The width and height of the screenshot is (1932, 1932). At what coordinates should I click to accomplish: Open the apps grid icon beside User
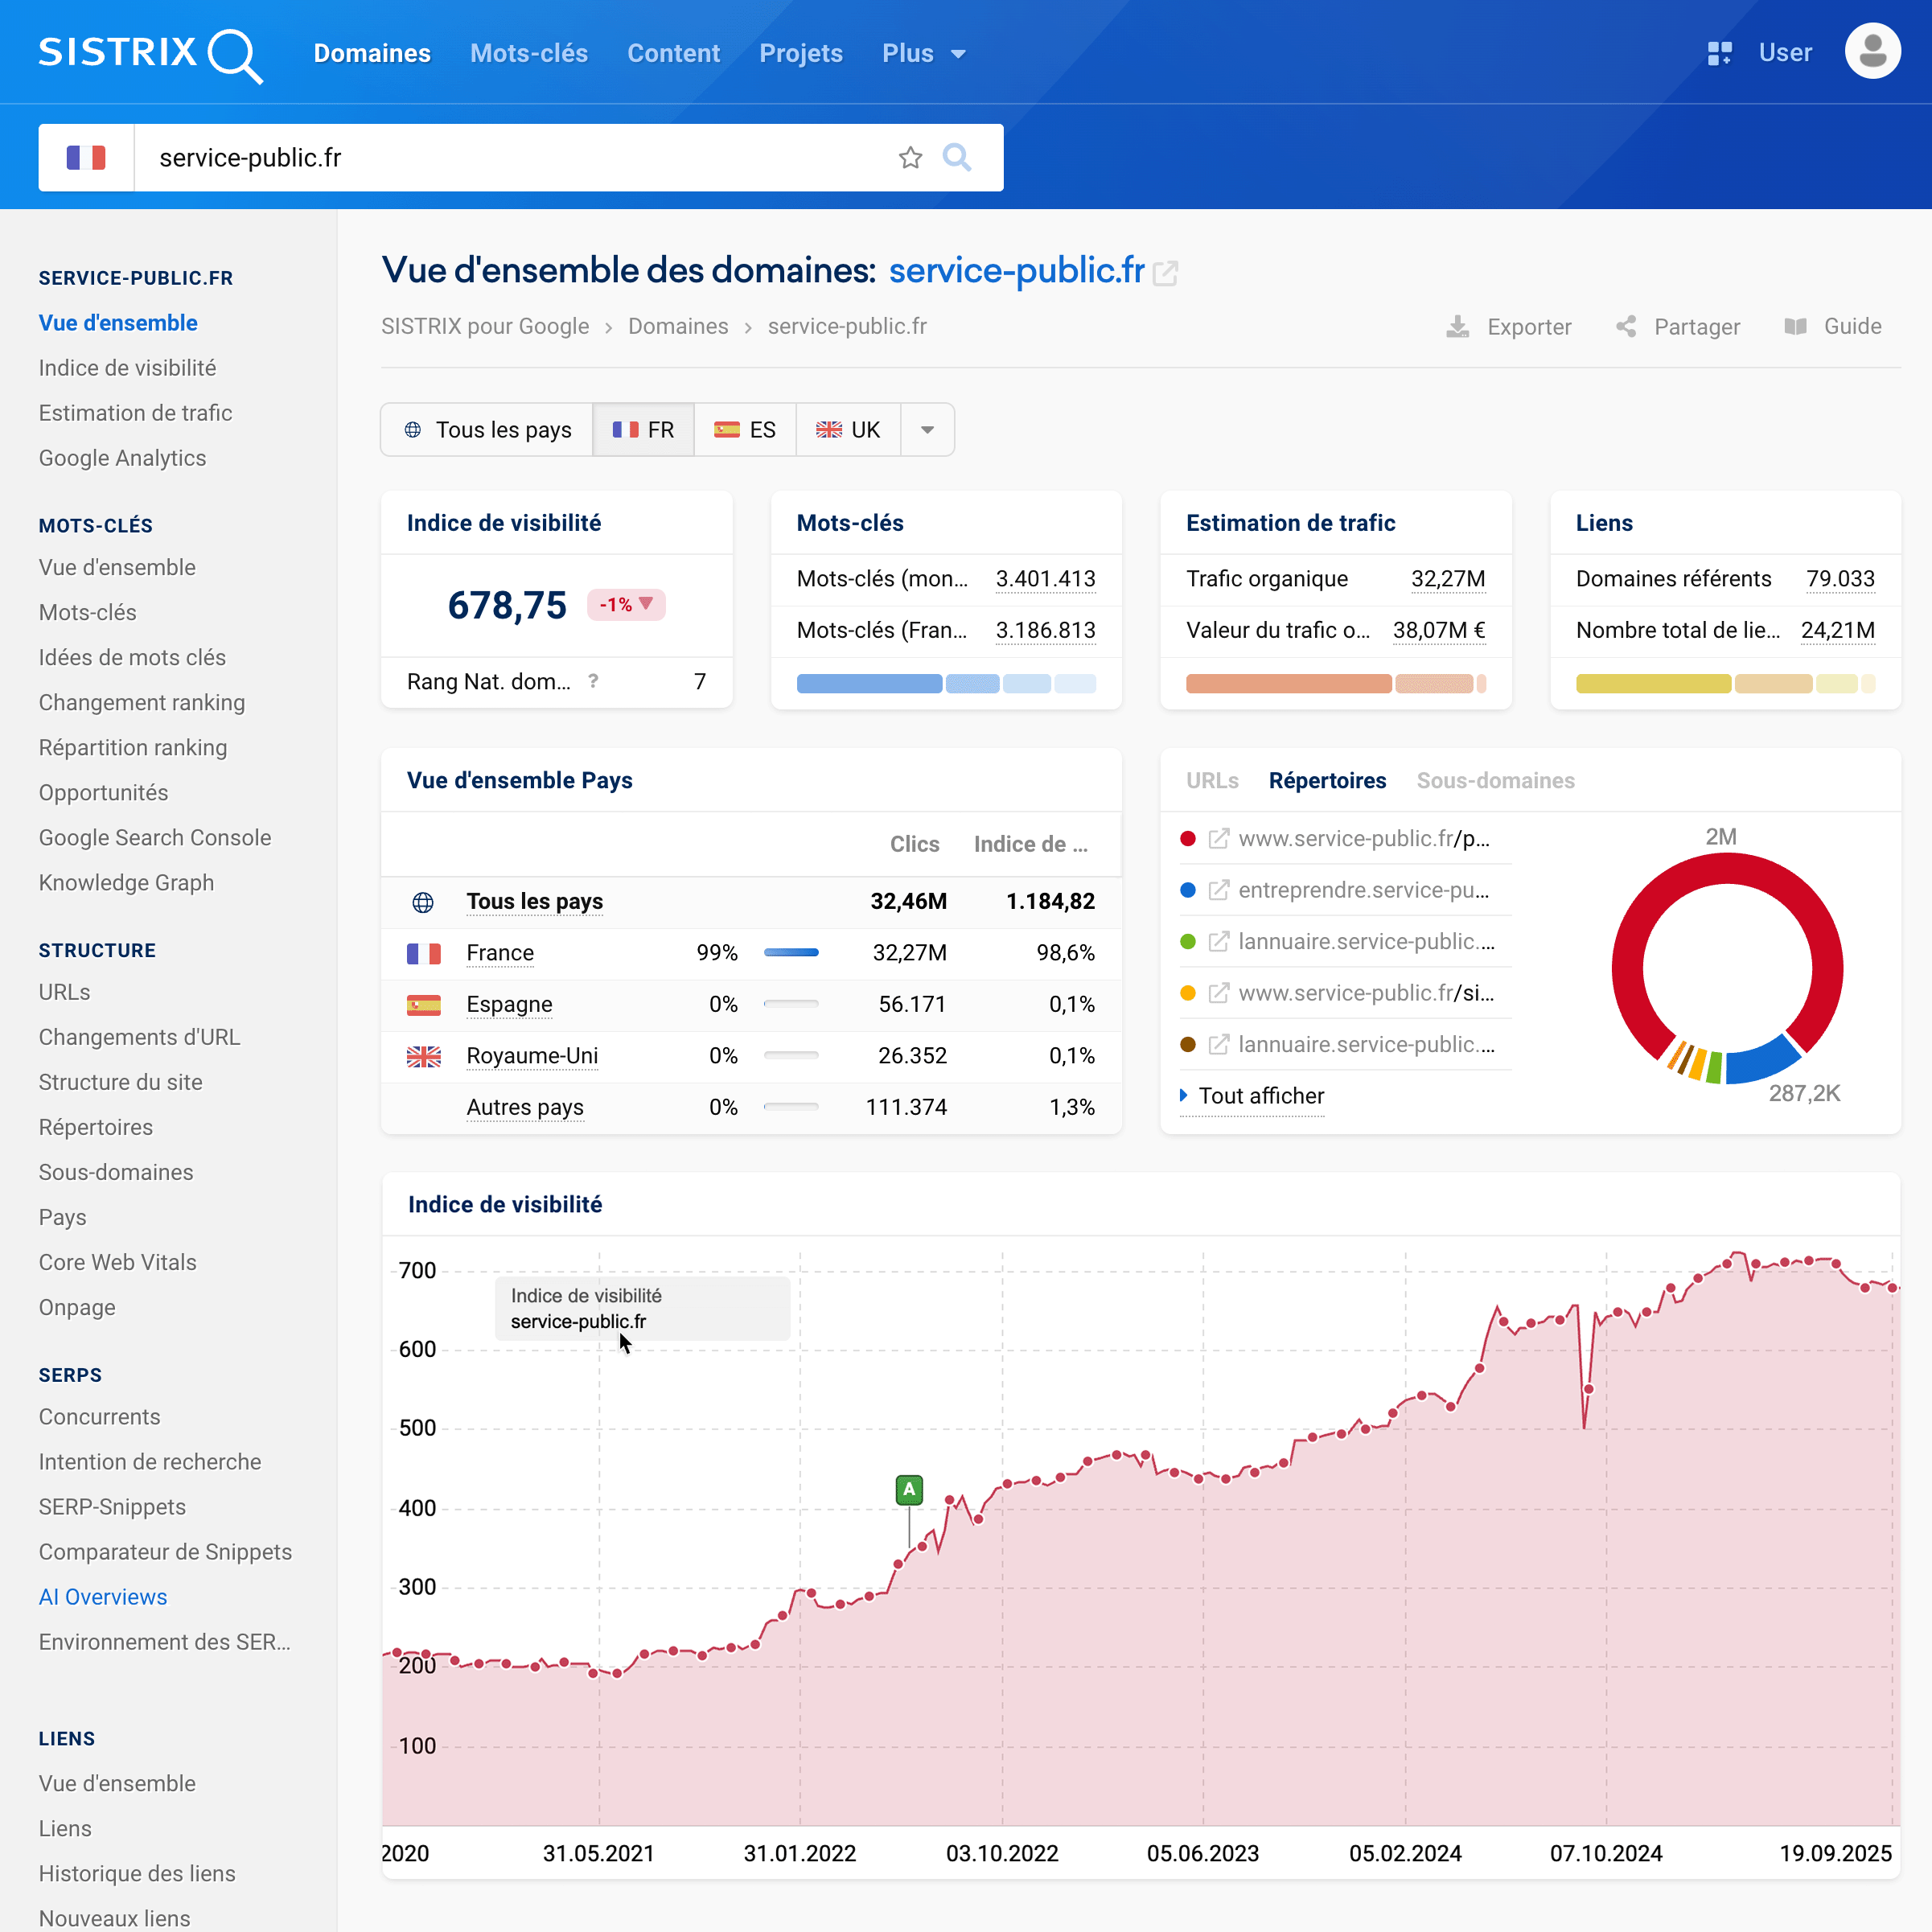tap(1719, 53)
